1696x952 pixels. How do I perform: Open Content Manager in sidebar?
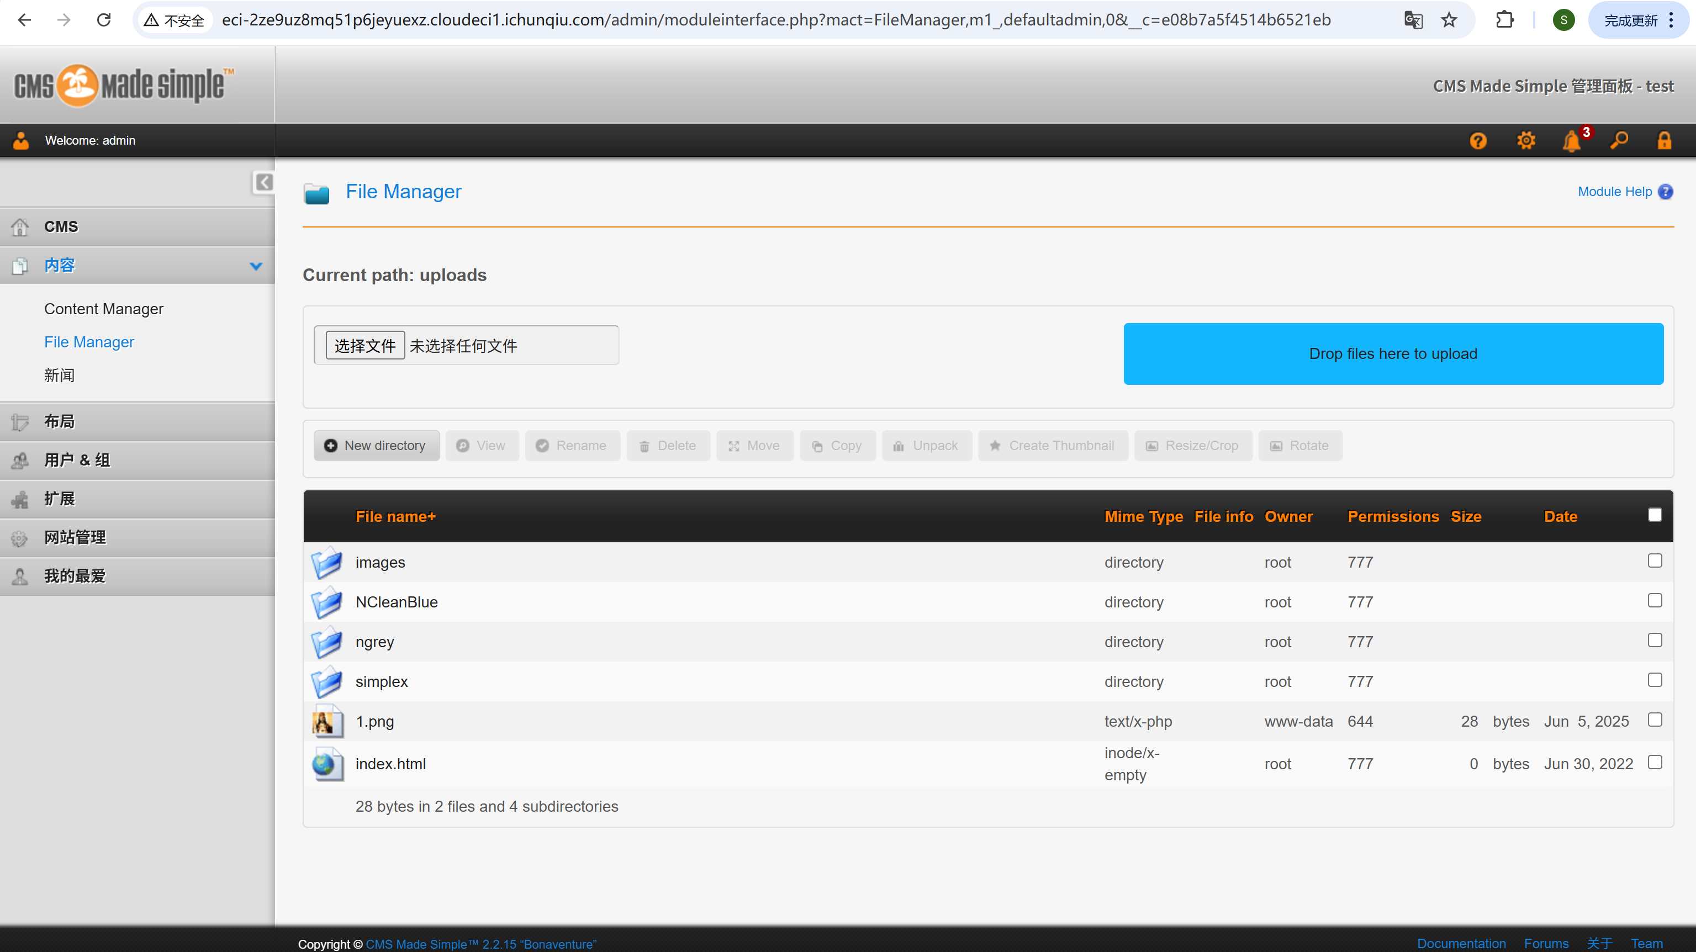click(x=104, y=309)
